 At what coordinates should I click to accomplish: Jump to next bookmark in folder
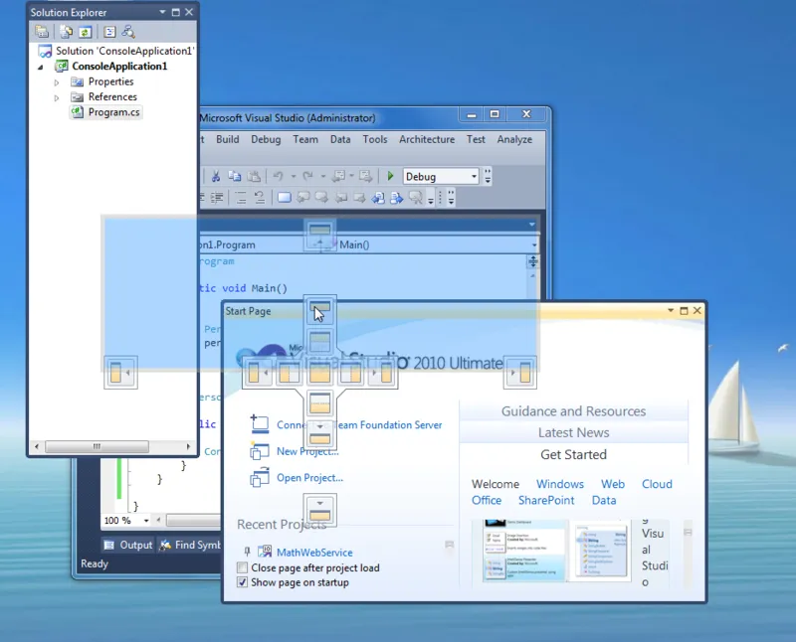(359, 197)
